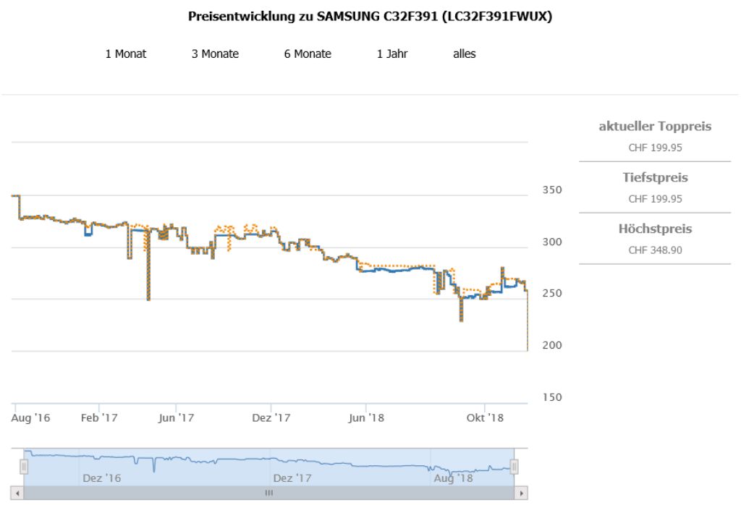Viewport: 741px width, 505px height.
Task: Click the navigator's left range handle
Action: (x=24, y=467)
